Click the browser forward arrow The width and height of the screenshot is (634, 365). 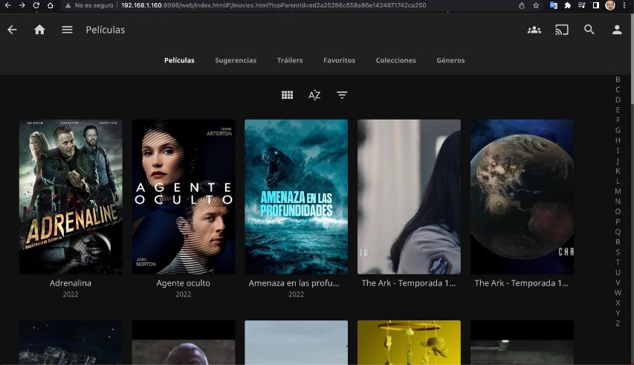click(x=22, y=5)
